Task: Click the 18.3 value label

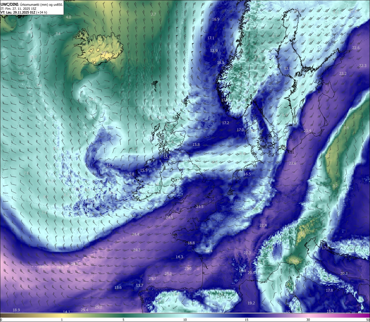Action: 330,311
